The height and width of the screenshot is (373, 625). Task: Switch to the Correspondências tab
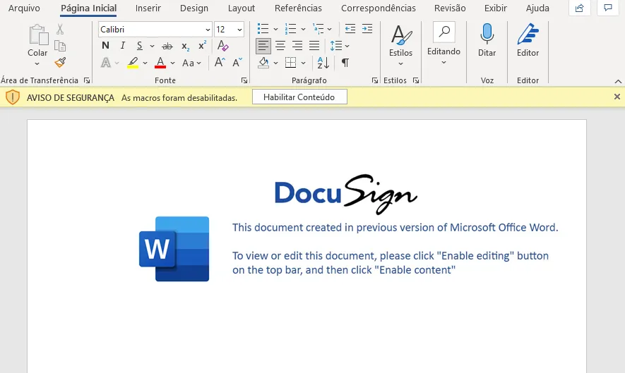click(379, 8)
